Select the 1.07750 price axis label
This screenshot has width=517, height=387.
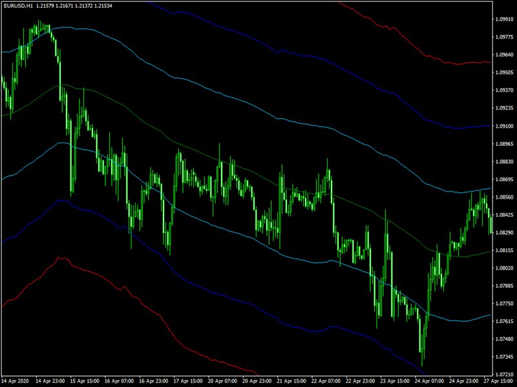(x=504, y=304)
